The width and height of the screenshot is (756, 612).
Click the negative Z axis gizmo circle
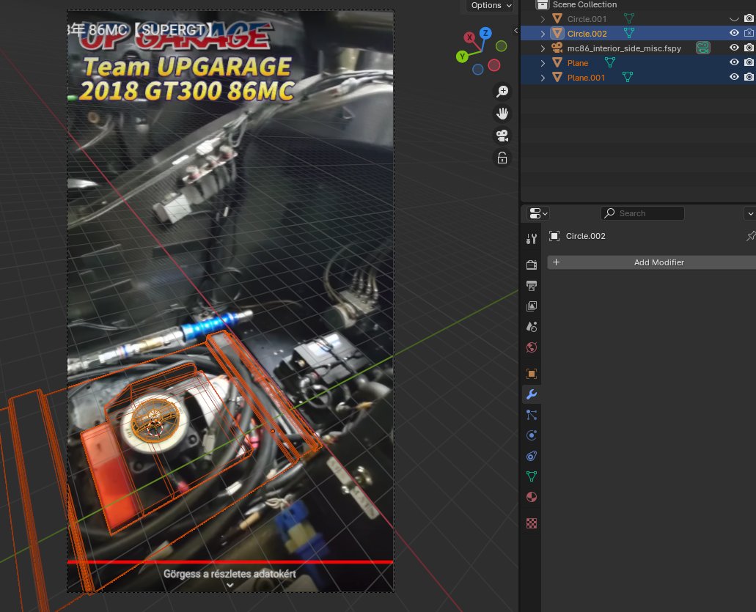tap(478, 70)
